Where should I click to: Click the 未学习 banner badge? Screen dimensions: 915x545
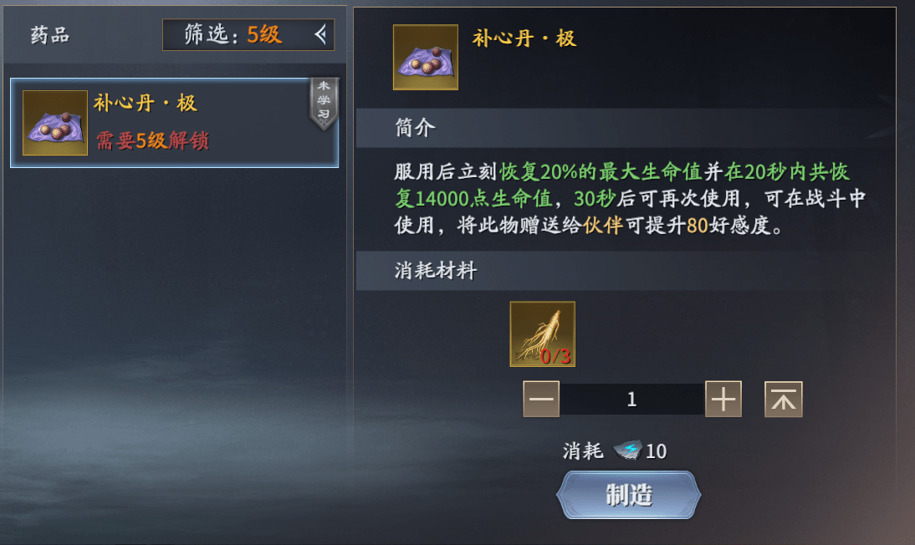pyautogui.click(x=324, y=104)
